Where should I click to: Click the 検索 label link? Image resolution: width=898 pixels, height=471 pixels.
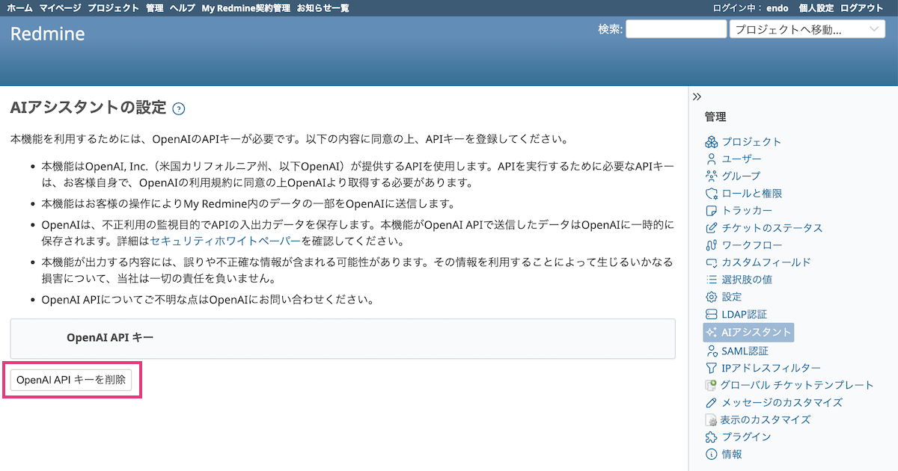(609, 29)
